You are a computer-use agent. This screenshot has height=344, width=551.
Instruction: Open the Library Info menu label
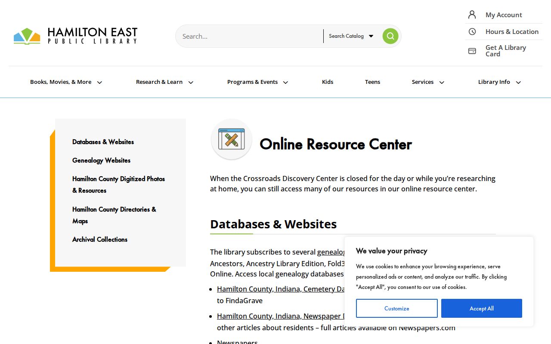[x=494, y=82]
